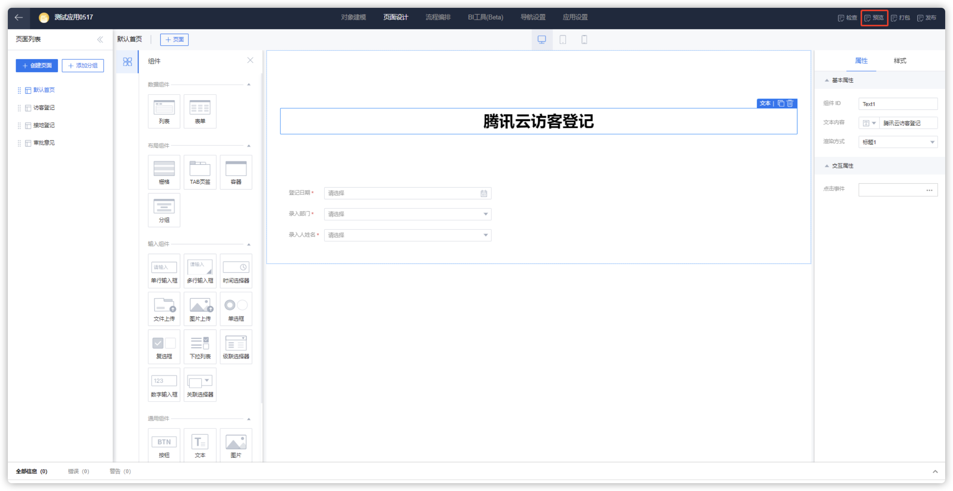Click the 预览 preview button

(x=874, y=18)
